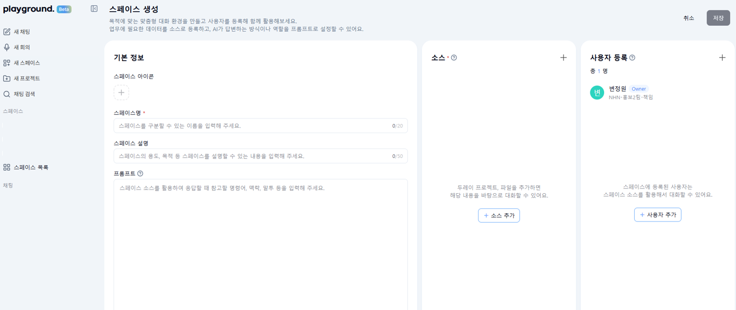Click the plus icon in user registration header
The height and width of the screenshot is (310, 736).
click(x=722, y=58)
